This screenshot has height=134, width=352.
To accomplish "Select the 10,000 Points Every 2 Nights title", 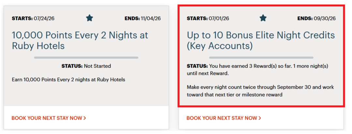I will click(x=80, y=41).
